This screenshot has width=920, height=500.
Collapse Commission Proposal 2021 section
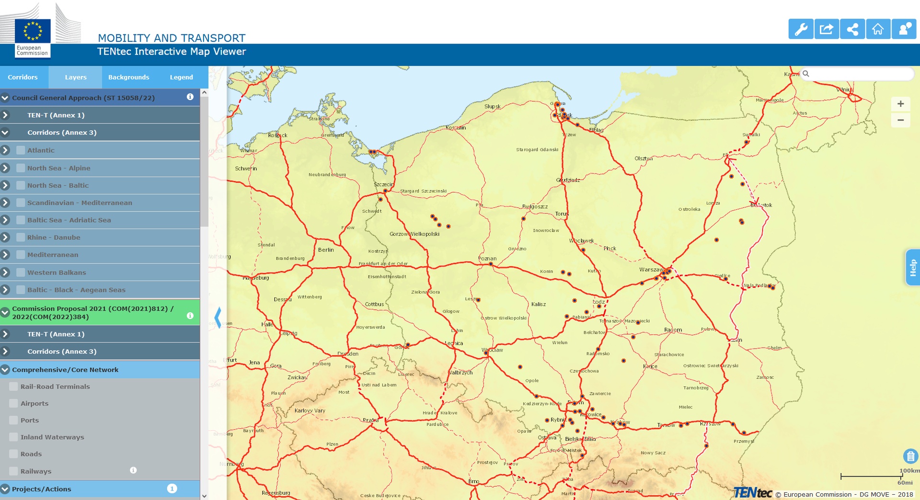tap(5, 312)
